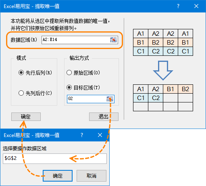The width and height of the screenshot is (206, 186).
Task: Close the small 提取唯一值 dialog
Action: (x=100, y=135)
